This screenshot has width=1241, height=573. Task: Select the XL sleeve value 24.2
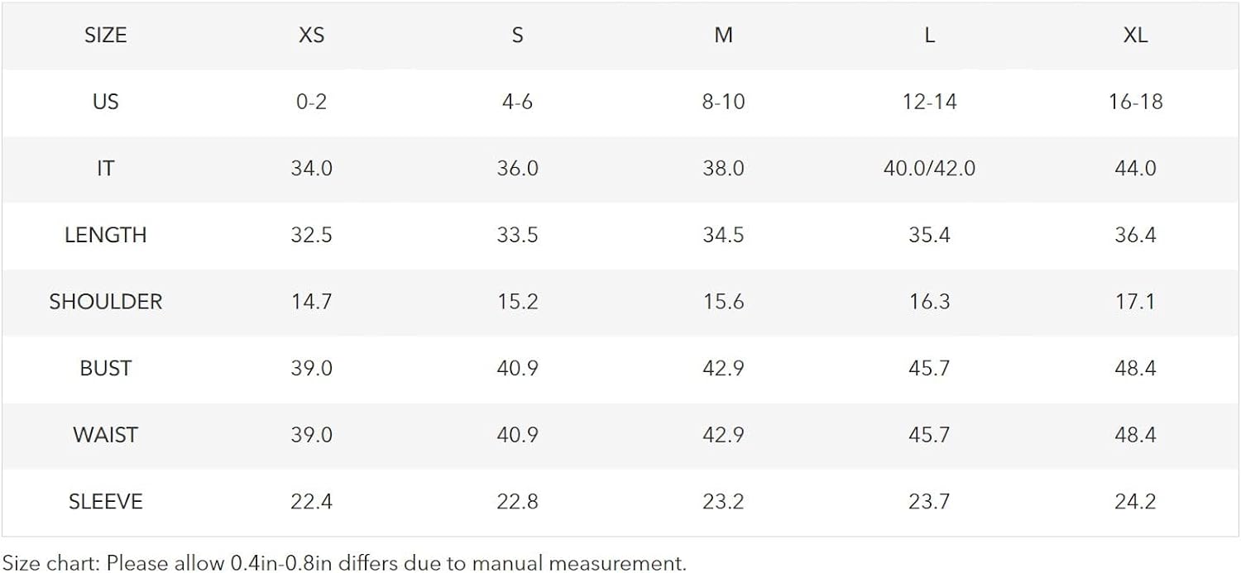coord(1136,502)
